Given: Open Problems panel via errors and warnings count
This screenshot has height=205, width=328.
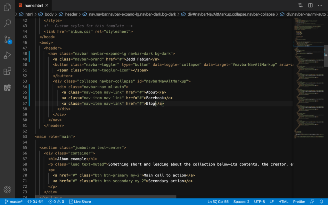Looking at the screenshot, I should (x=56, y=202).
